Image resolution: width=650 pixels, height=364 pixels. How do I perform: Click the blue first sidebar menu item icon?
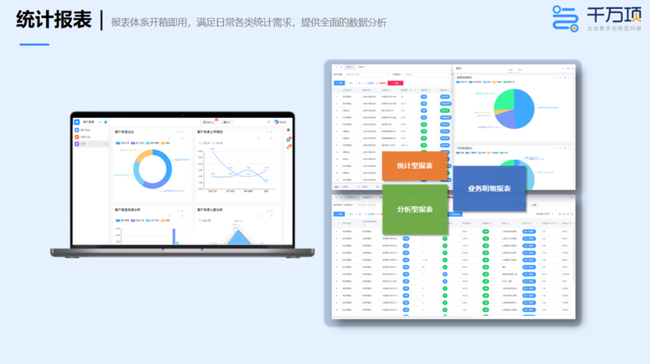(76, 130)
